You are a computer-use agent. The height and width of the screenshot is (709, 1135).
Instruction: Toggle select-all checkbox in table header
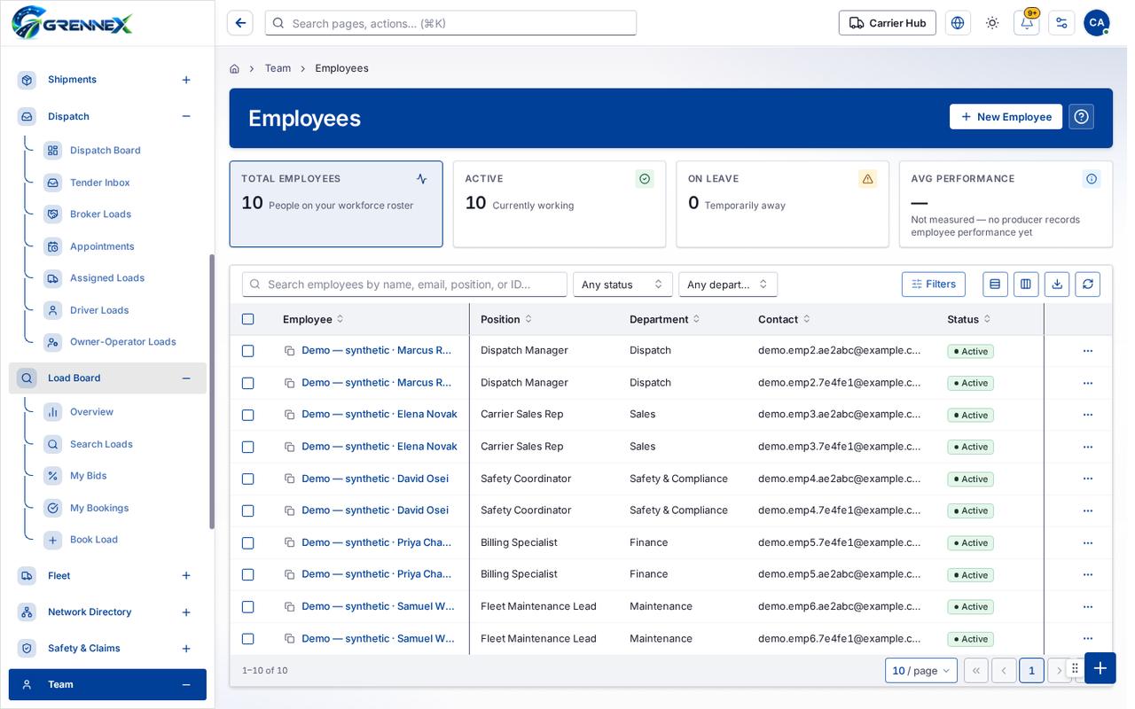click(x=247, y=319)
